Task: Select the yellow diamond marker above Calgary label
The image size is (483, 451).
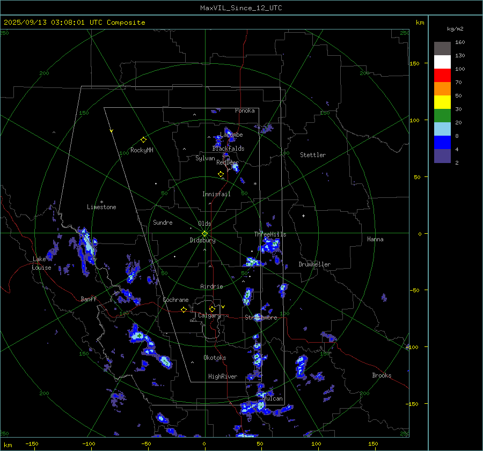Action: 212,309
